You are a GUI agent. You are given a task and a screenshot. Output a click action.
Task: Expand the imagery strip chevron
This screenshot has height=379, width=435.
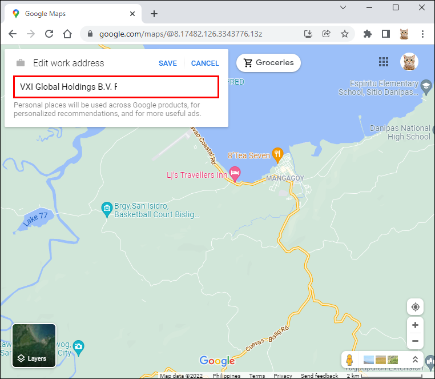(x=415, y=360)
